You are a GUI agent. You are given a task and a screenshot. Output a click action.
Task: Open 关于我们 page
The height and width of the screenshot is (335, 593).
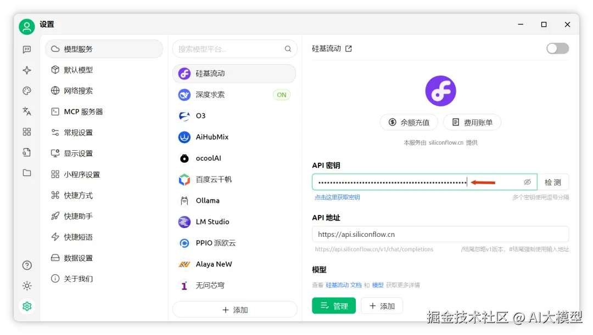(104, 279)
